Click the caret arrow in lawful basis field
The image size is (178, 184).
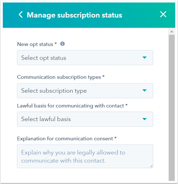(144, 119)
